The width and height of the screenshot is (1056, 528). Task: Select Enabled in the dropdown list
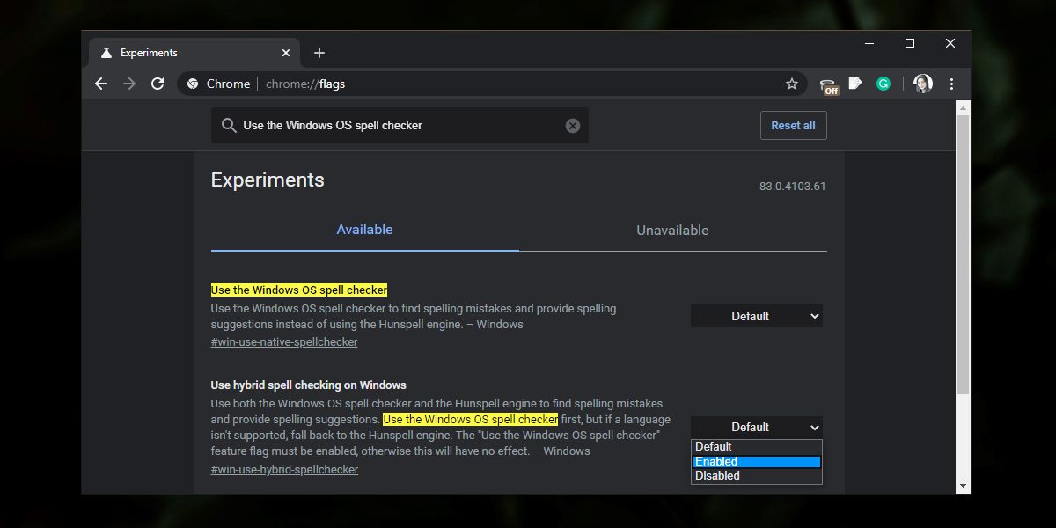pyautogui.click(x=757, y=461)
